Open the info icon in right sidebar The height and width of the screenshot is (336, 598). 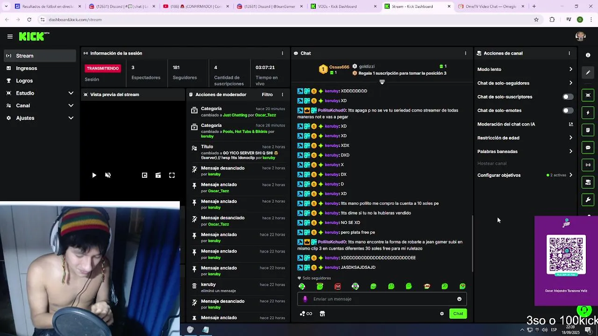[x=588, y=55]
